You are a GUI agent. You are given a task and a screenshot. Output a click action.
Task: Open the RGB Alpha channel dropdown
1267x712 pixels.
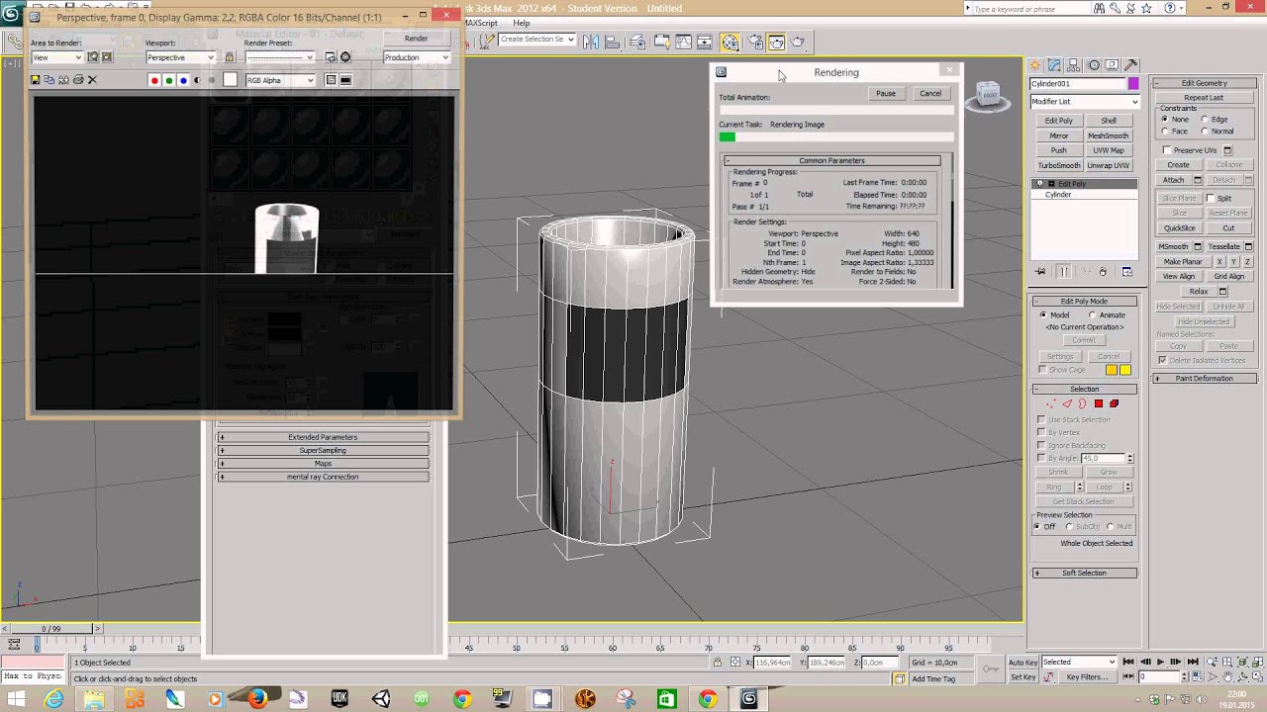[x=280, y=80]
